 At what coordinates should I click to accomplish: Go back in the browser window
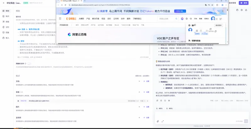58,5
